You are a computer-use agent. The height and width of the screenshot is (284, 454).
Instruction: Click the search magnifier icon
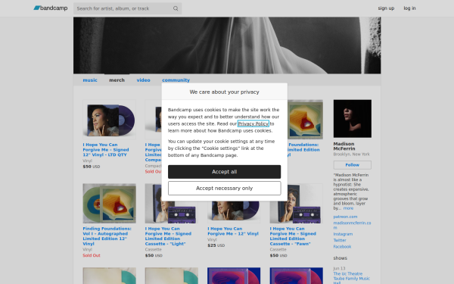pos(176,8)
